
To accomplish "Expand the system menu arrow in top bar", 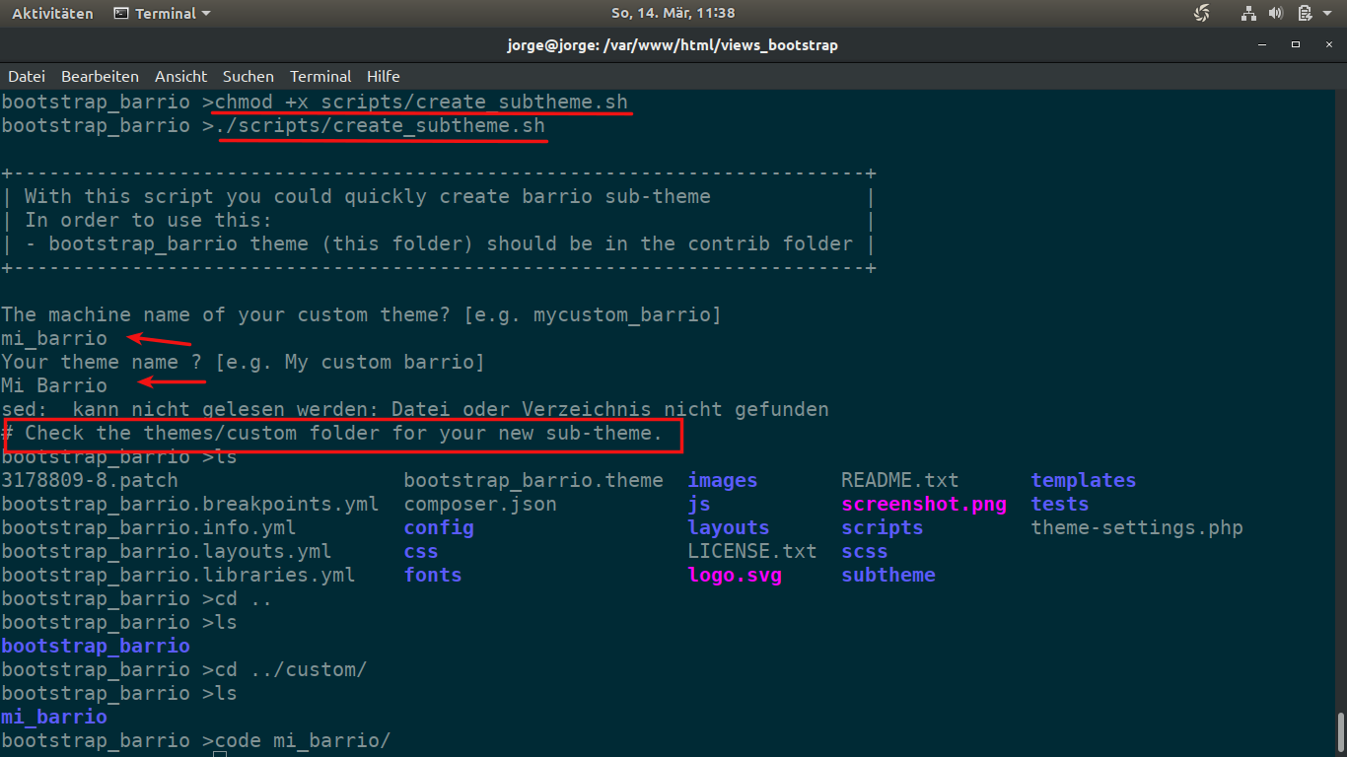I will [x=1327, y=14].
